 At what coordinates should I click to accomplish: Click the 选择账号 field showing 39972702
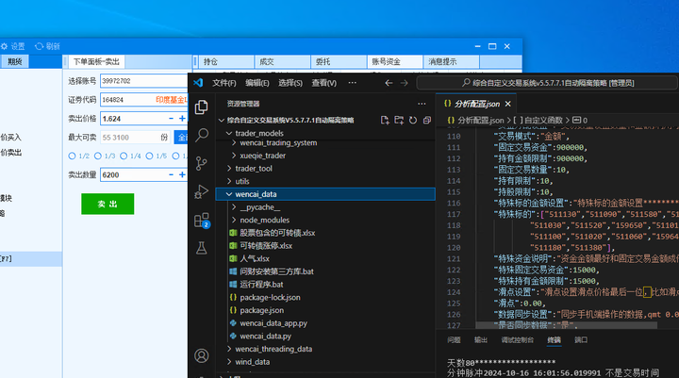click(143, 81)
